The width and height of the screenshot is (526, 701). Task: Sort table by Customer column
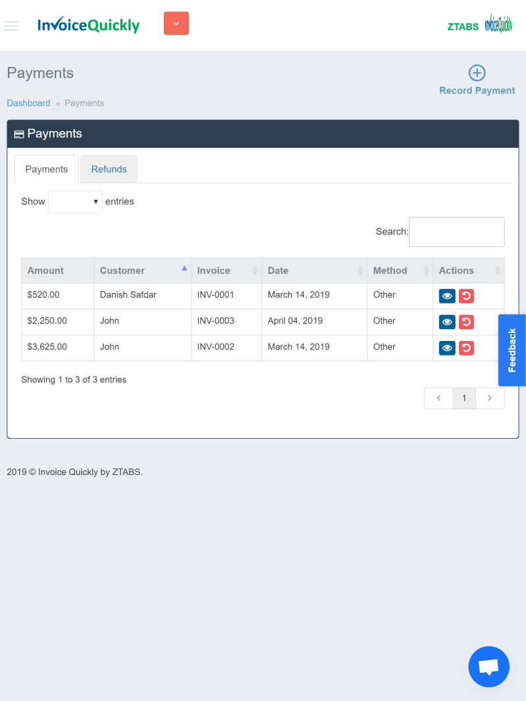pyautogui.click(x=142, y=271)
